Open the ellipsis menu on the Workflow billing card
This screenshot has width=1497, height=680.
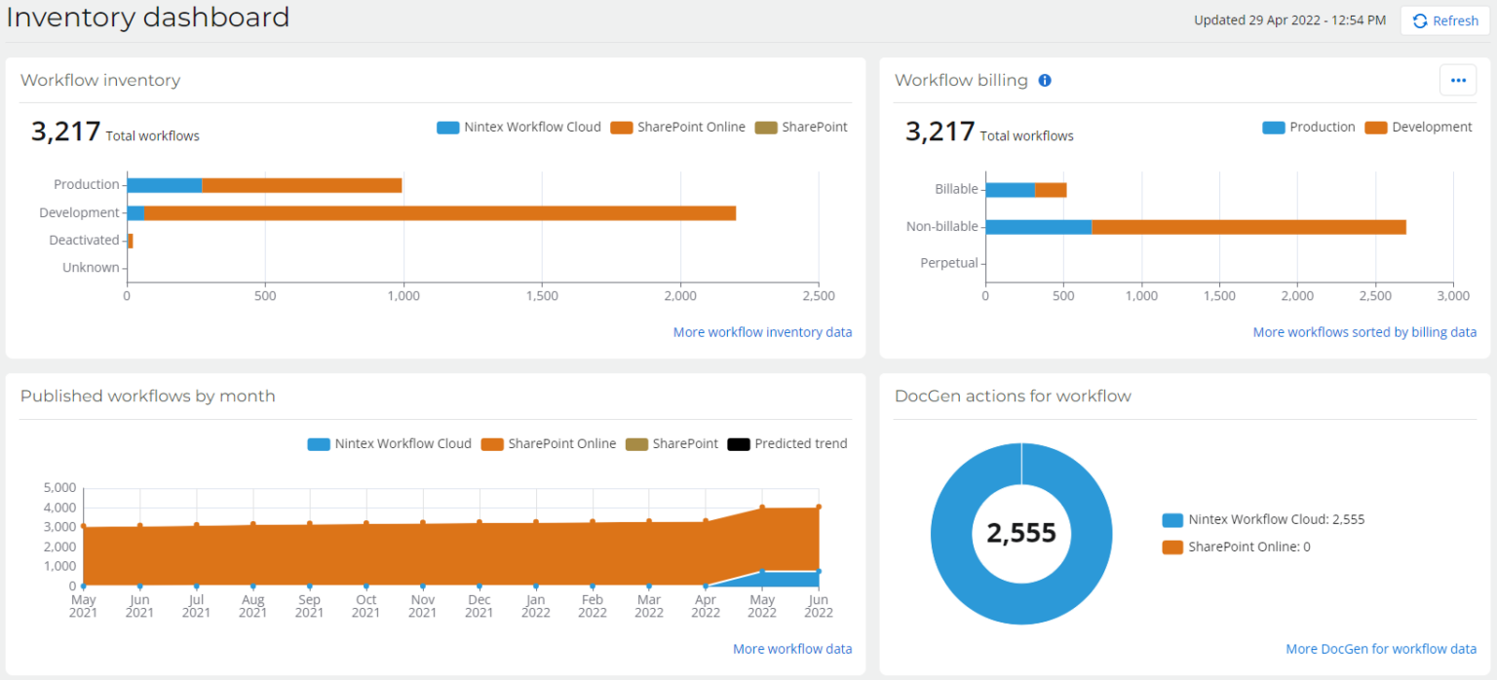(1458, 80)
